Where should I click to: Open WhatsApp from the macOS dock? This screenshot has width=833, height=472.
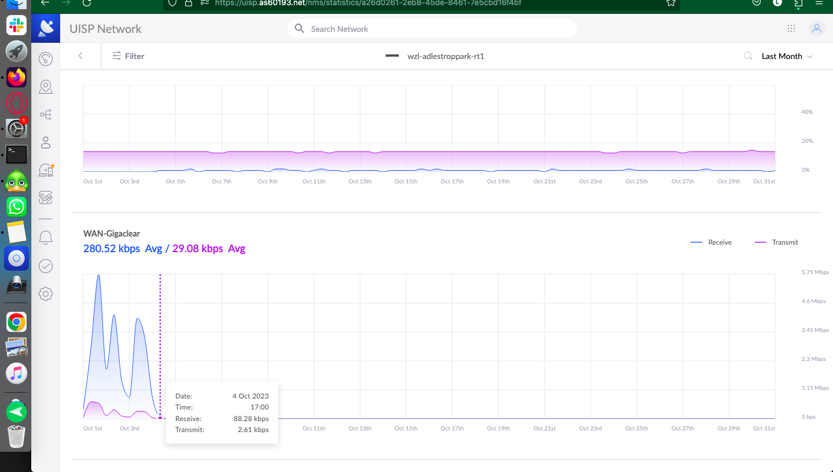point(16,207)
